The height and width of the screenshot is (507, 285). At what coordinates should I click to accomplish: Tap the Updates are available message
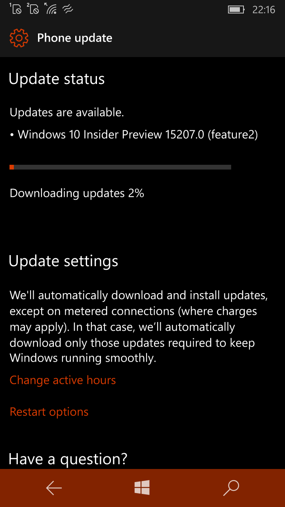(67, 112)
